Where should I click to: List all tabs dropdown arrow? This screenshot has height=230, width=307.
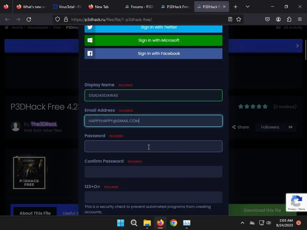pos(247,7)
